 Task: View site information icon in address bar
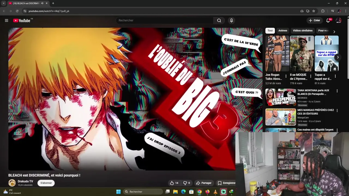coord(25,11)
